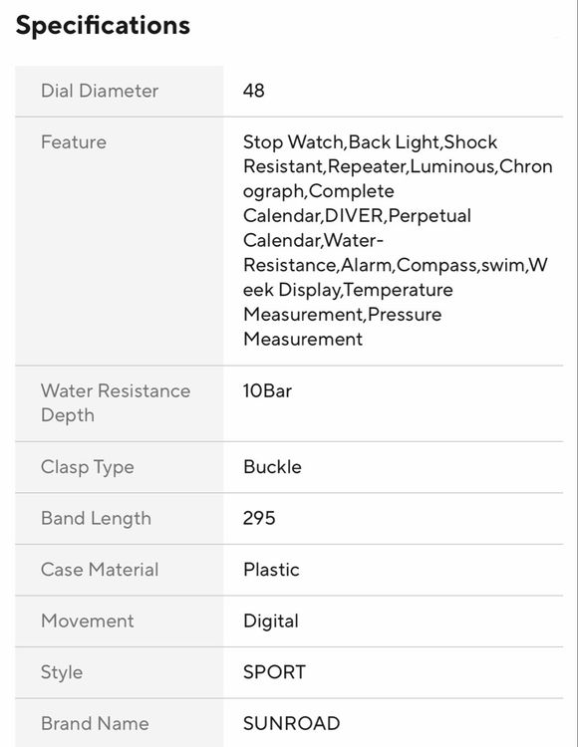Click the Digital movement value
The width and height of the screenshot is (578, 747).
click(271, 622)
